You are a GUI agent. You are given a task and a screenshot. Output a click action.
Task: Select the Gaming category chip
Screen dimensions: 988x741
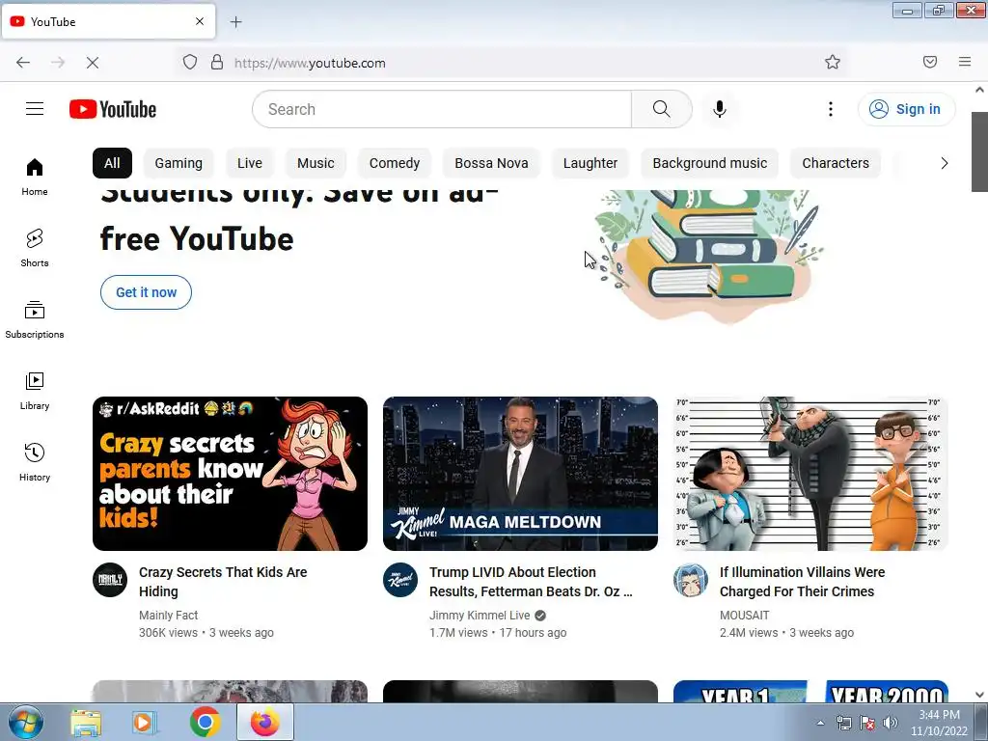[x=178, y=163]
